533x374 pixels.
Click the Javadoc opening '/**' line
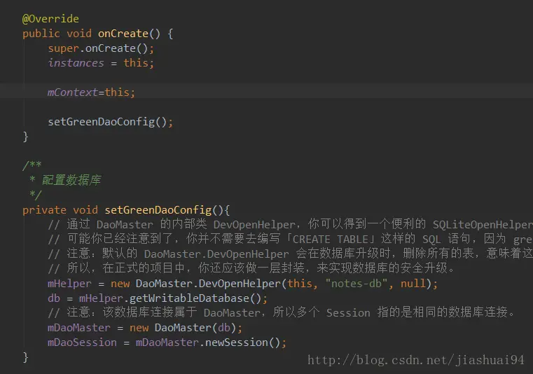(x=32, y=165)
